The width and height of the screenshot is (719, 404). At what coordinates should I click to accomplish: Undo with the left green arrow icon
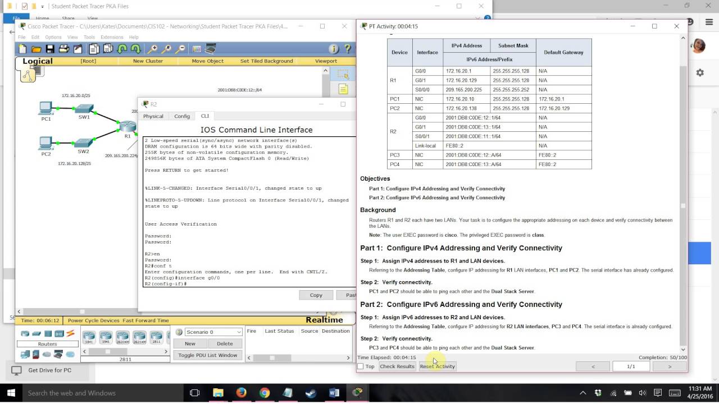pos(122,49)
